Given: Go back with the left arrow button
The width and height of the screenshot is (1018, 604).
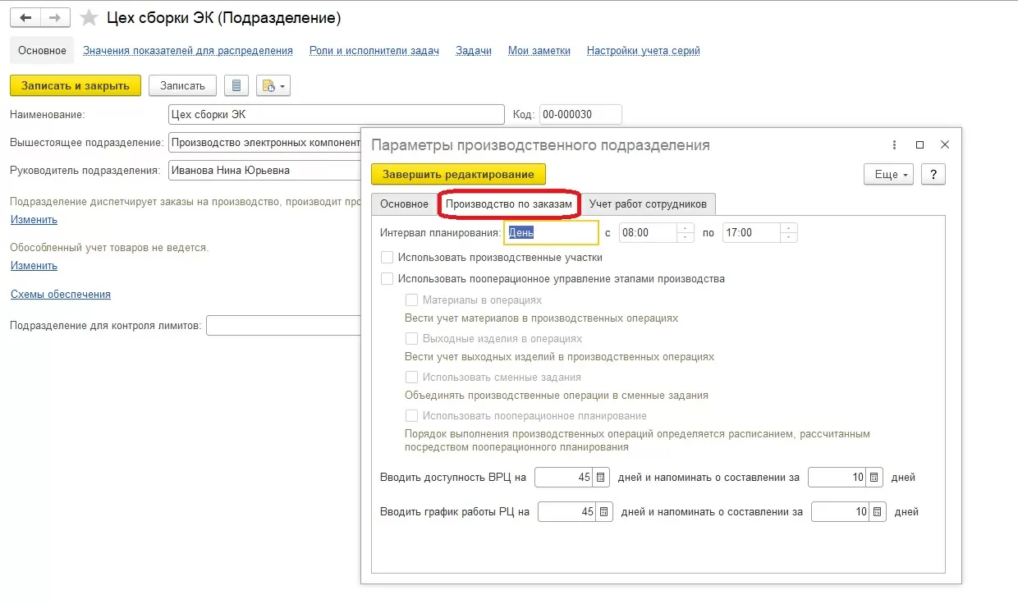Looking at the screenshot, I should click(25, 17).
